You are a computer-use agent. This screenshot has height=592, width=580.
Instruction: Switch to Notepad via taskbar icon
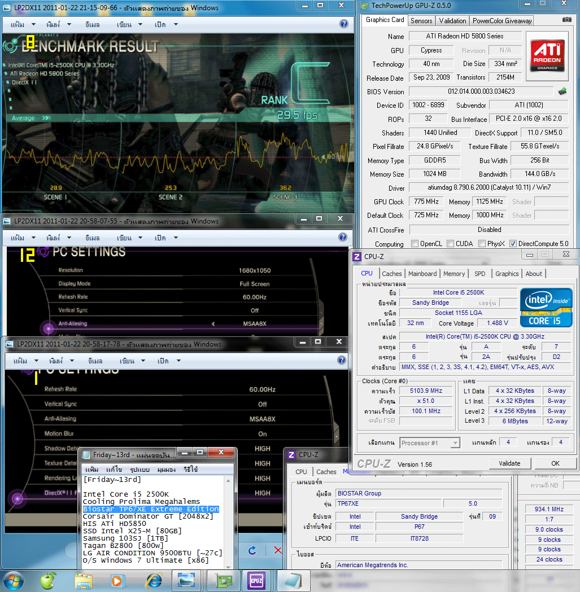tap(293, 581)
